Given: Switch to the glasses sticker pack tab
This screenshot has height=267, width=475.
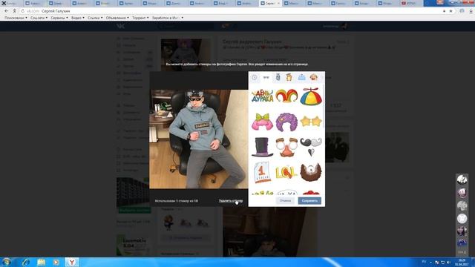Looking at the screenshot, I should coord(266,77).
